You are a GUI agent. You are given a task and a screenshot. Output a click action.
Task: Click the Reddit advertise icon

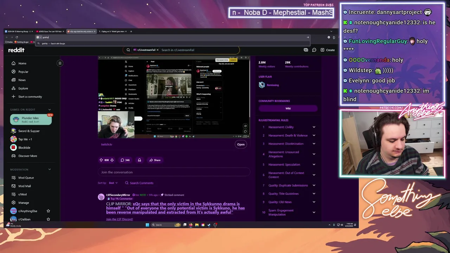pos(306,50)
